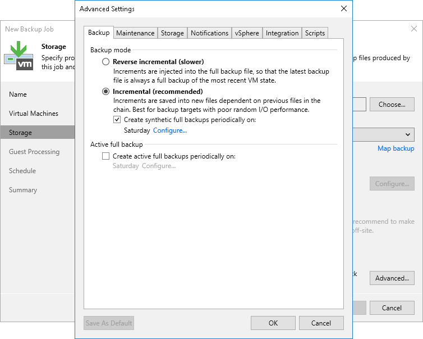The image size is (423, 339).
Task: Click the 'Advanced Settings' title text
Action: click(107, 9)
